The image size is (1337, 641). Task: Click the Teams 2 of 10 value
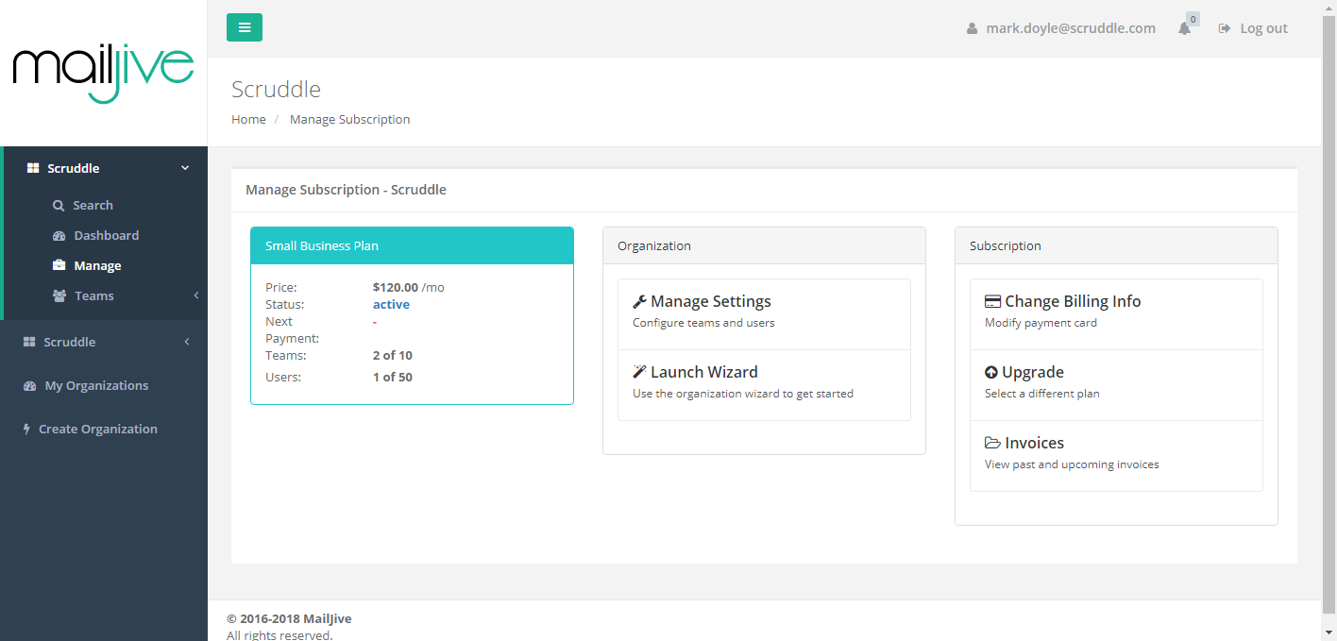(x=393, y=355)
